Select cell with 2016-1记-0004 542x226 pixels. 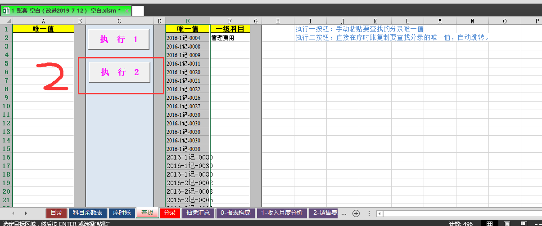(188, 38)
